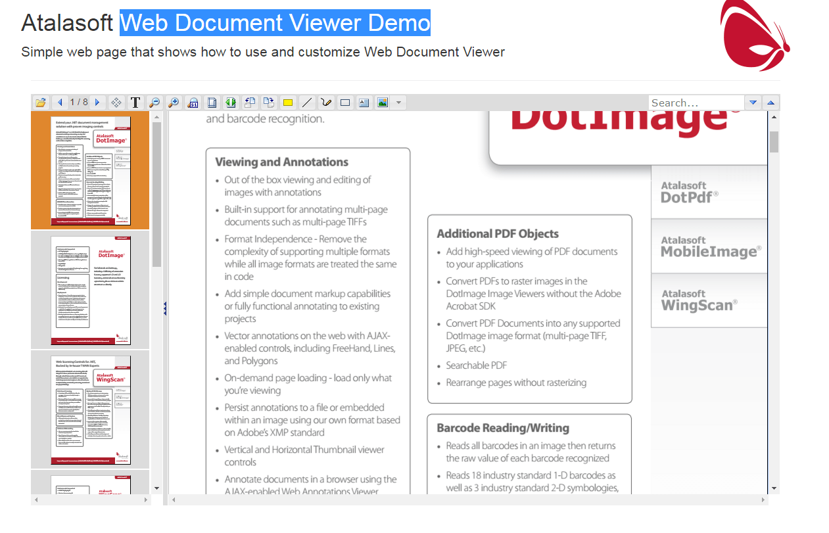Activate the pan tool

pyautogui.click(x=116, y=103)
